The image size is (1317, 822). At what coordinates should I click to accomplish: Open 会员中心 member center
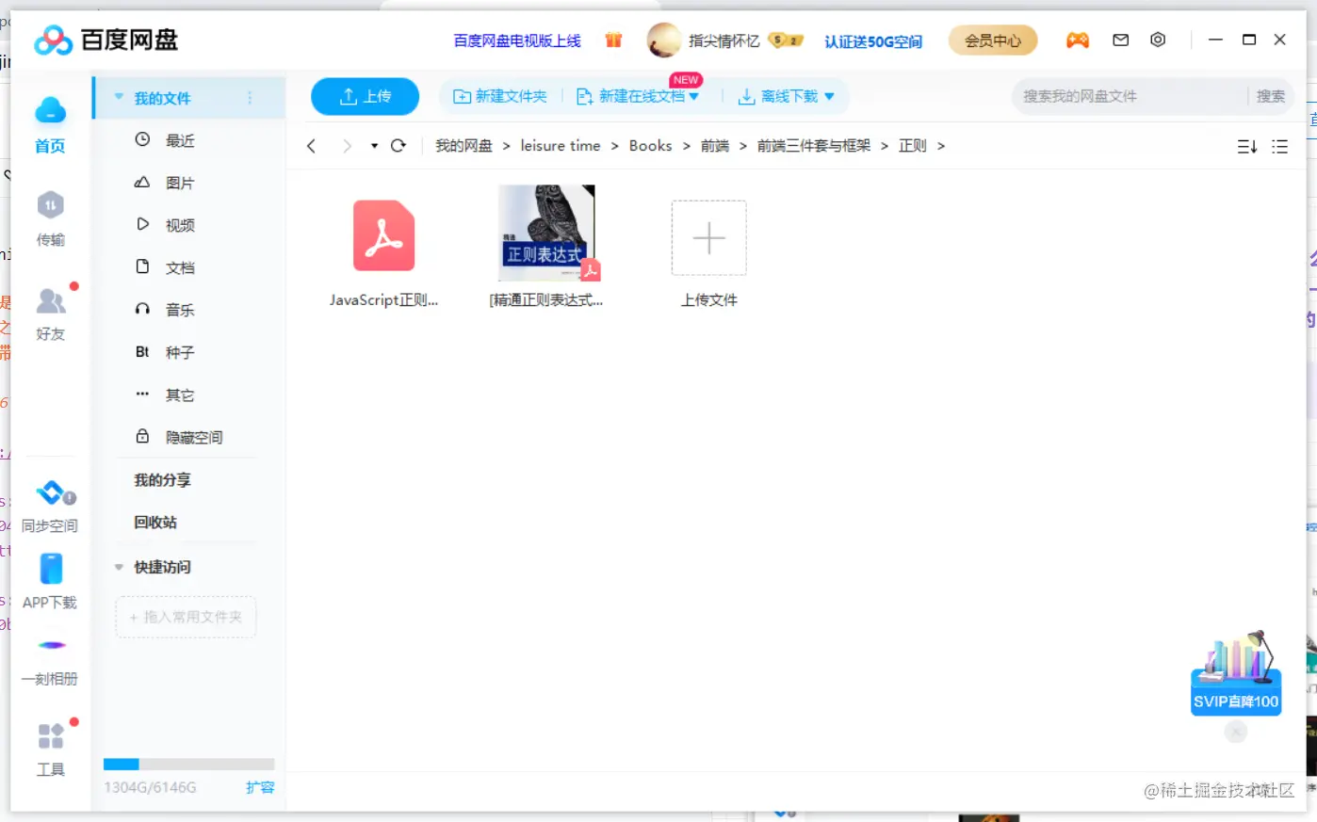(993, 40)
